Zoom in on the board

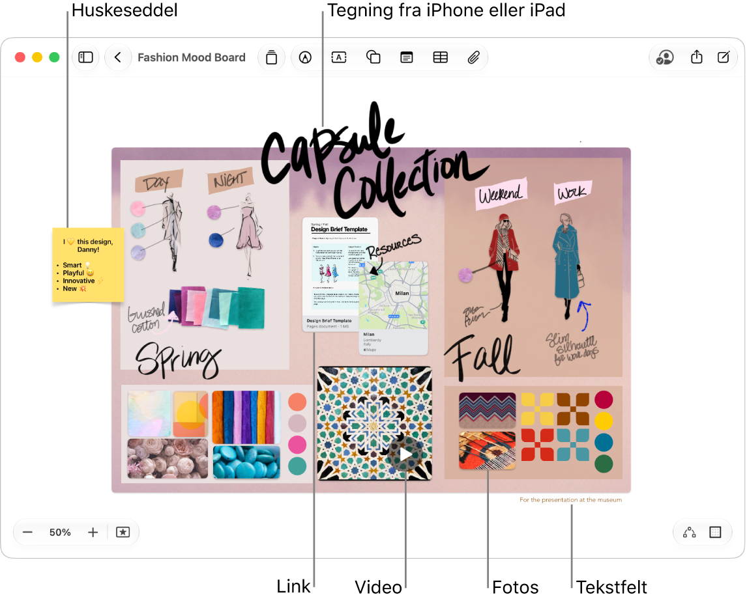tap(93, 532)
